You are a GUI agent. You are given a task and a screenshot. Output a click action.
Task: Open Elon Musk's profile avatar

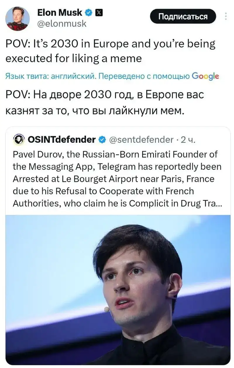pos(18,18)
